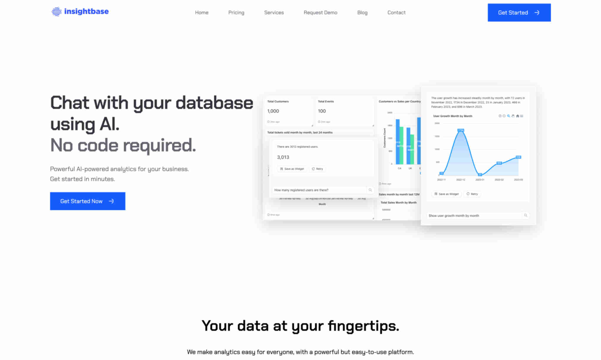Open the Pricing menu item

(236, 12)
